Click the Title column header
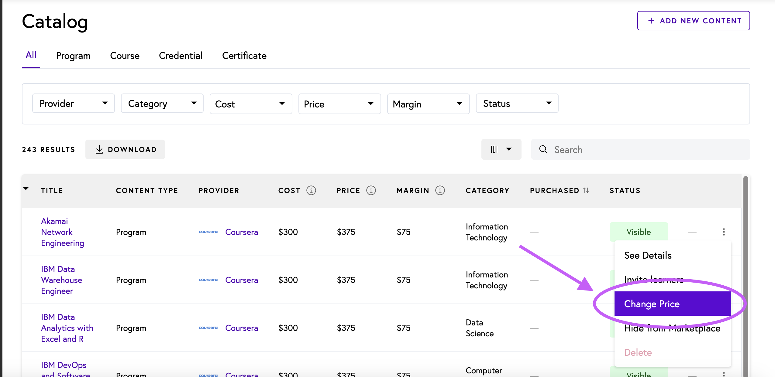This screenshot has width=775, height=377. [52, 190]
